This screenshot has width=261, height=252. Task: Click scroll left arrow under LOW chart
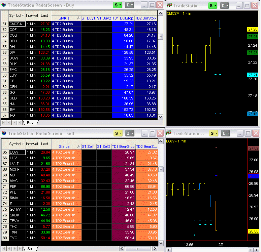[x=169, y=250]
